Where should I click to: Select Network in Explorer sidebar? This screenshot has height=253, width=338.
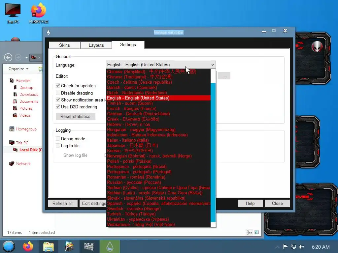pos(23,163)
